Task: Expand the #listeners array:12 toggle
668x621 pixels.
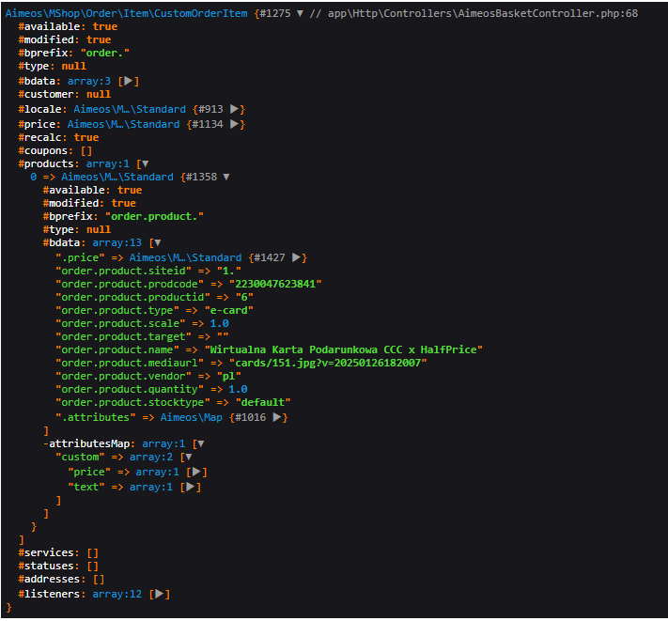Action: click(159, 594)
